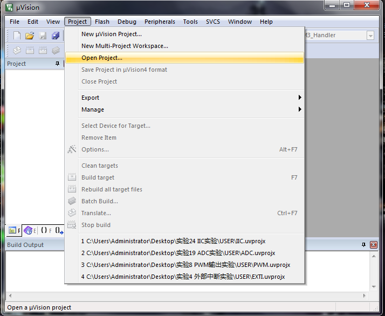Open the Peripherals menu
The width and height of the screenshot is (385, 316).
[x=160, y=22]
